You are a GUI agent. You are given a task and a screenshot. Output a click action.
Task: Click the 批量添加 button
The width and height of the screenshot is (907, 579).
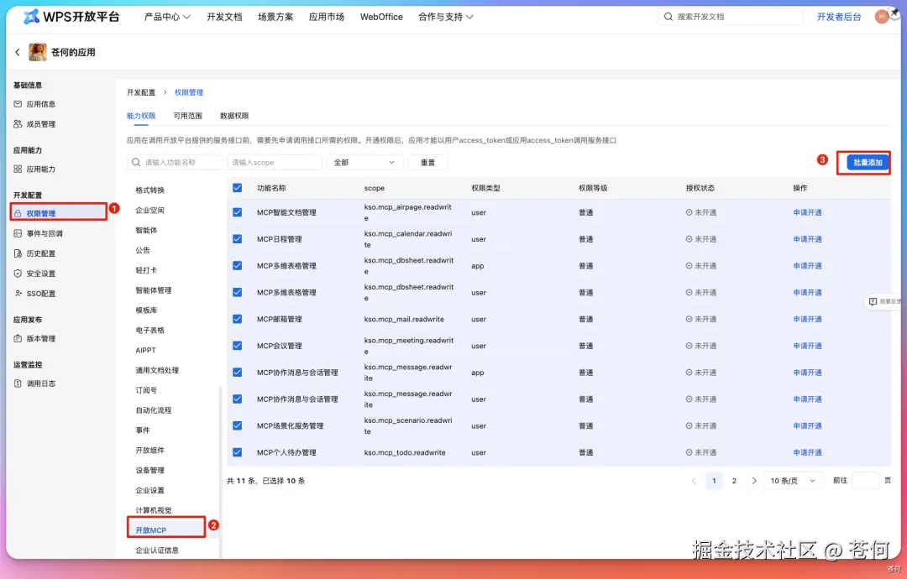868,163
